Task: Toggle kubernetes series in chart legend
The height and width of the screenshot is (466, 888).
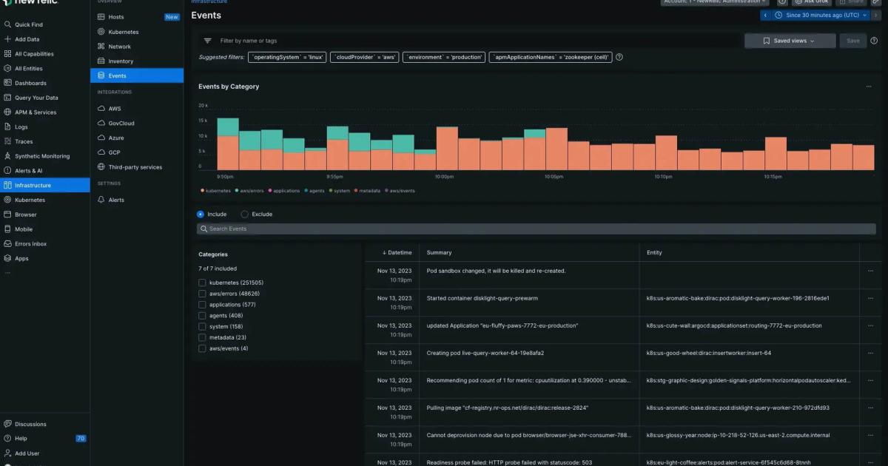Action: pyautogui.click(x=216, y=191)
